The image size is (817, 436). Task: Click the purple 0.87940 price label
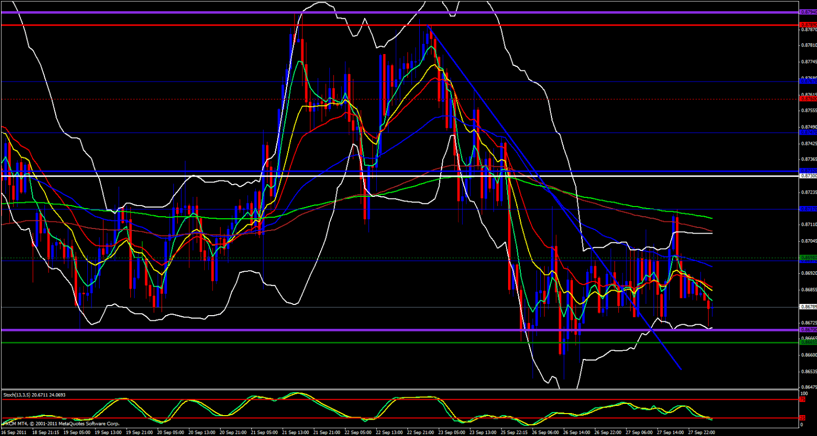808,12
